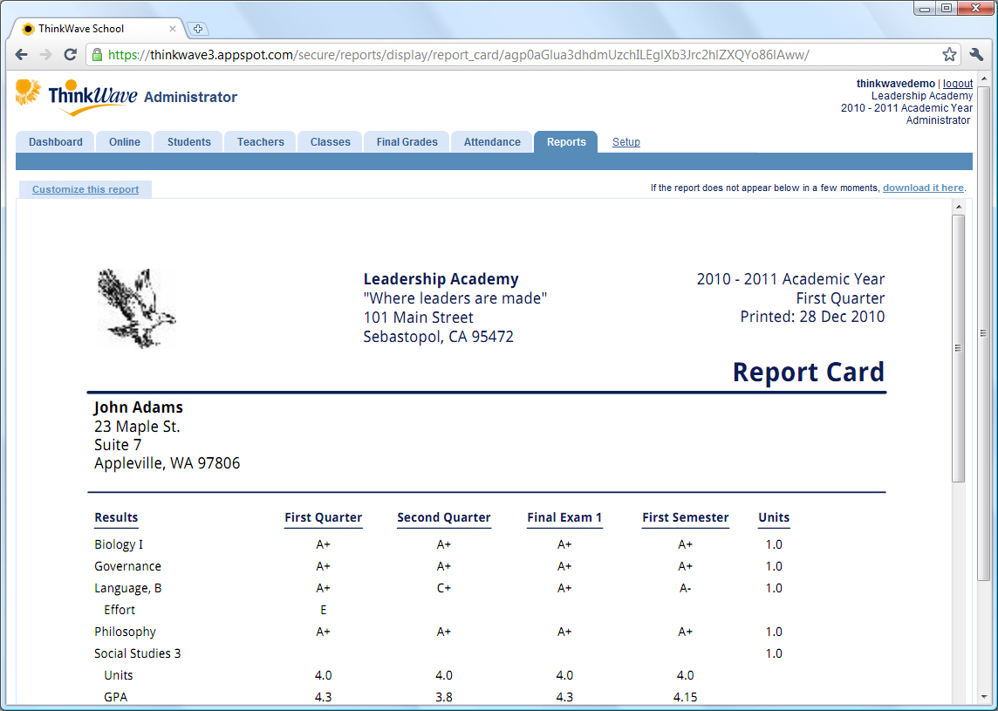
Task: Click the A- First Semester grade
Action: pos(685,588)
